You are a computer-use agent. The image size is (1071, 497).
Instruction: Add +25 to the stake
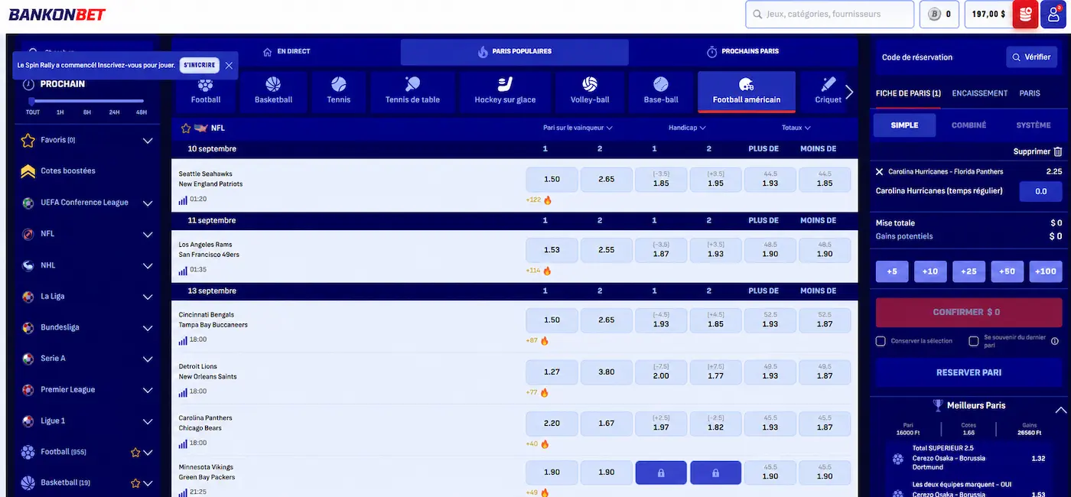(x=968, y=271)
